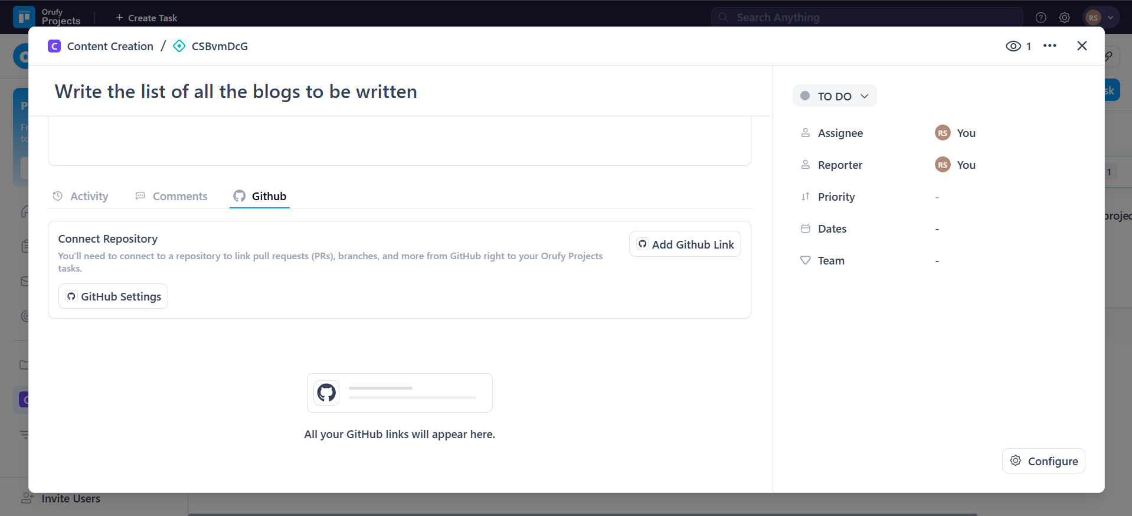1132x516 pixels.
Task: Click the Configure button
Action: tap(1043, 461)
